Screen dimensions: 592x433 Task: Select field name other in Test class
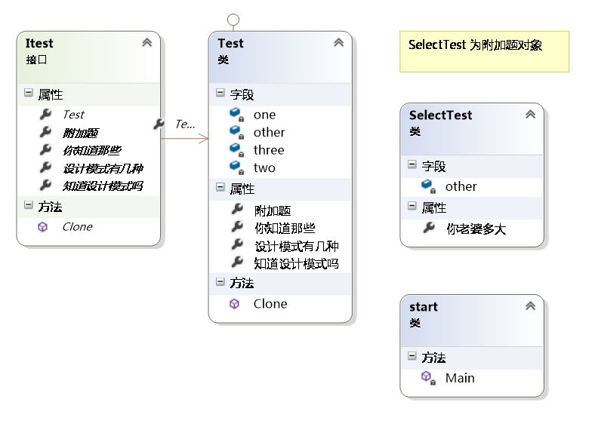point(269,133)
